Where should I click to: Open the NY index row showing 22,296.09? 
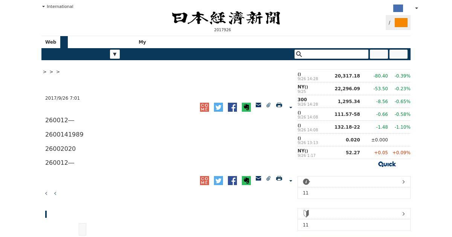(x=354, y=89)
